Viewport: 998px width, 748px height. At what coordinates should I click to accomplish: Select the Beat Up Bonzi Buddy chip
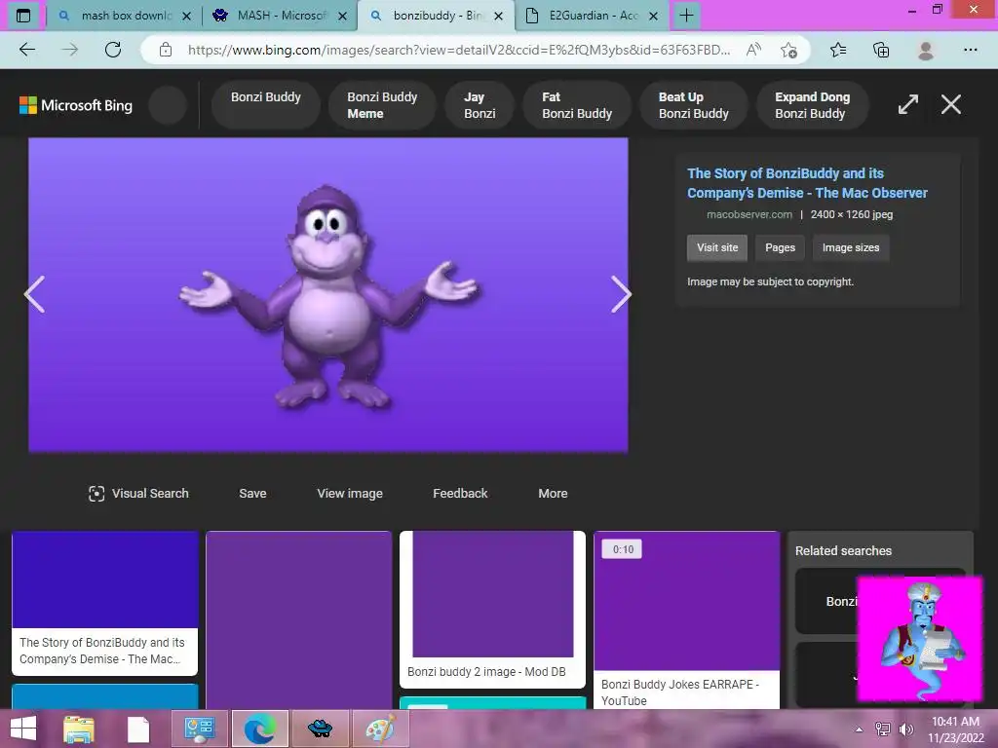coord(693,105)
